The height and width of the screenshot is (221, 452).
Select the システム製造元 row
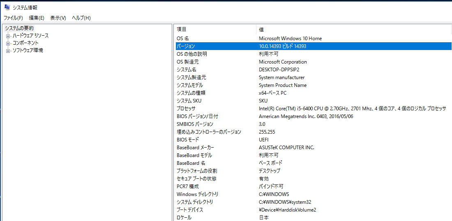(x=314, y=77)
